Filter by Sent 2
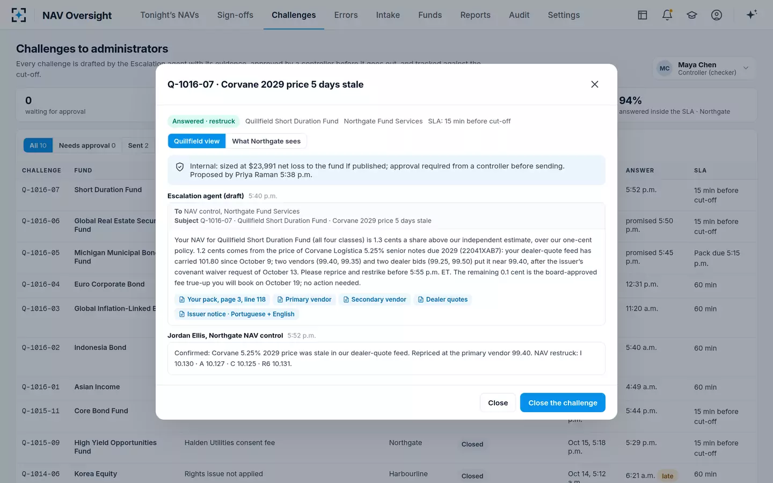Viewport: 773px width, 483px height. point(138,145)
